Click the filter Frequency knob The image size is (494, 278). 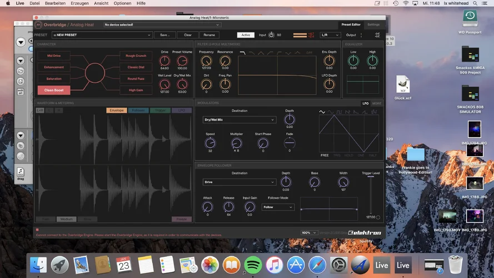click(206, 61)
